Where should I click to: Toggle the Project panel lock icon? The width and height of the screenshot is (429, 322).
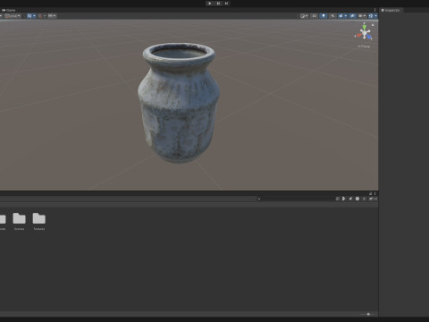pyautogui.click(x=370, y=193)
